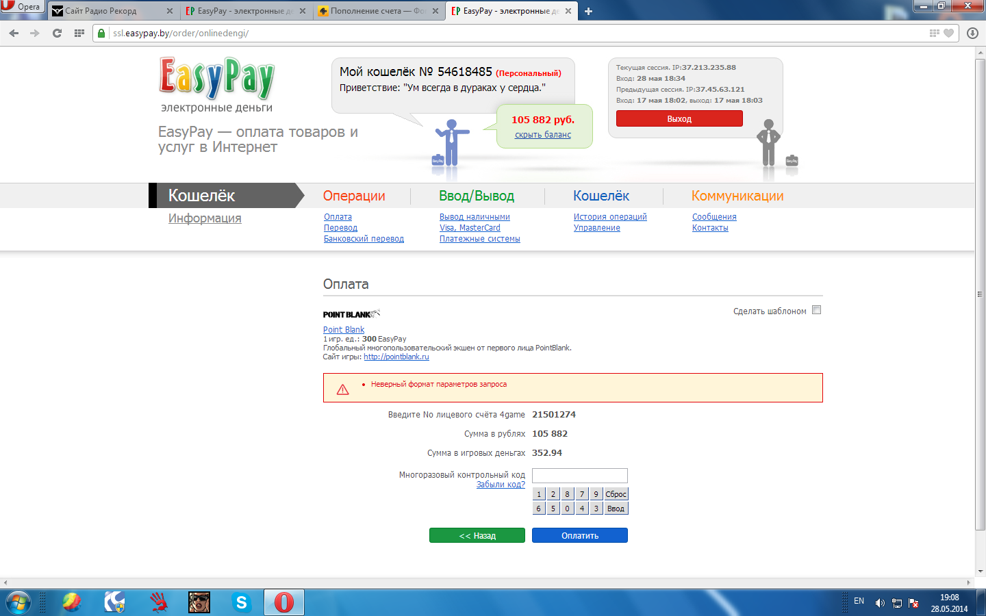Open the Управление link
Image resolution: width=986 pixels, height=616 pixels.
597,228
